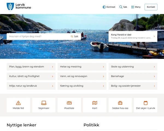Open Skole og utdanning category
This screenshot has width=164, height=131.
(x=133, y=67)
